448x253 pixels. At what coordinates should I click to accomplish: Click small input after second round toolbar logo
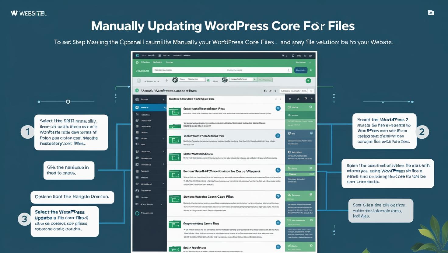point(241,79)
